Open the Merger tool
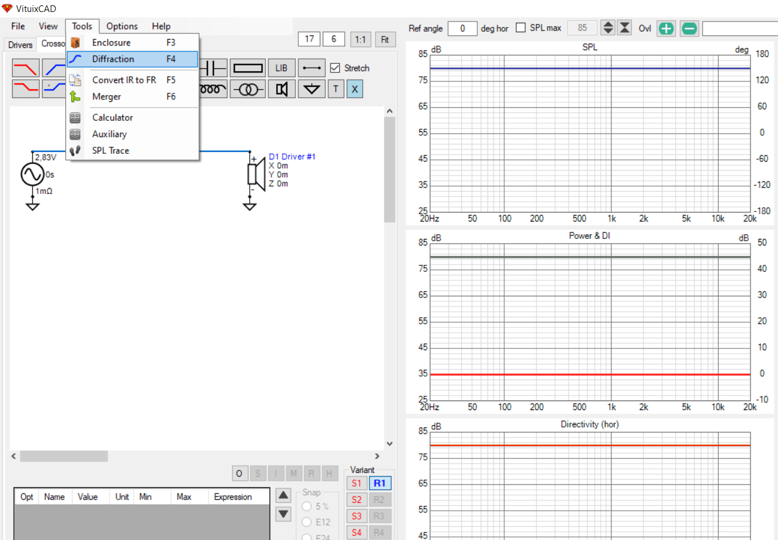Image resolution: width=778 pixels, height=540 pixels. click(x=132, y=96)
